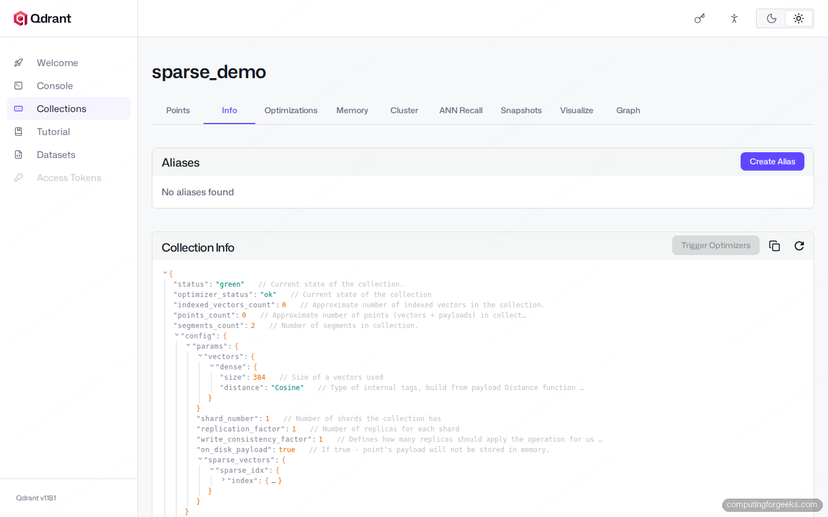
Task: Click the Create Alias button
Action: click(x=772, y=161)
